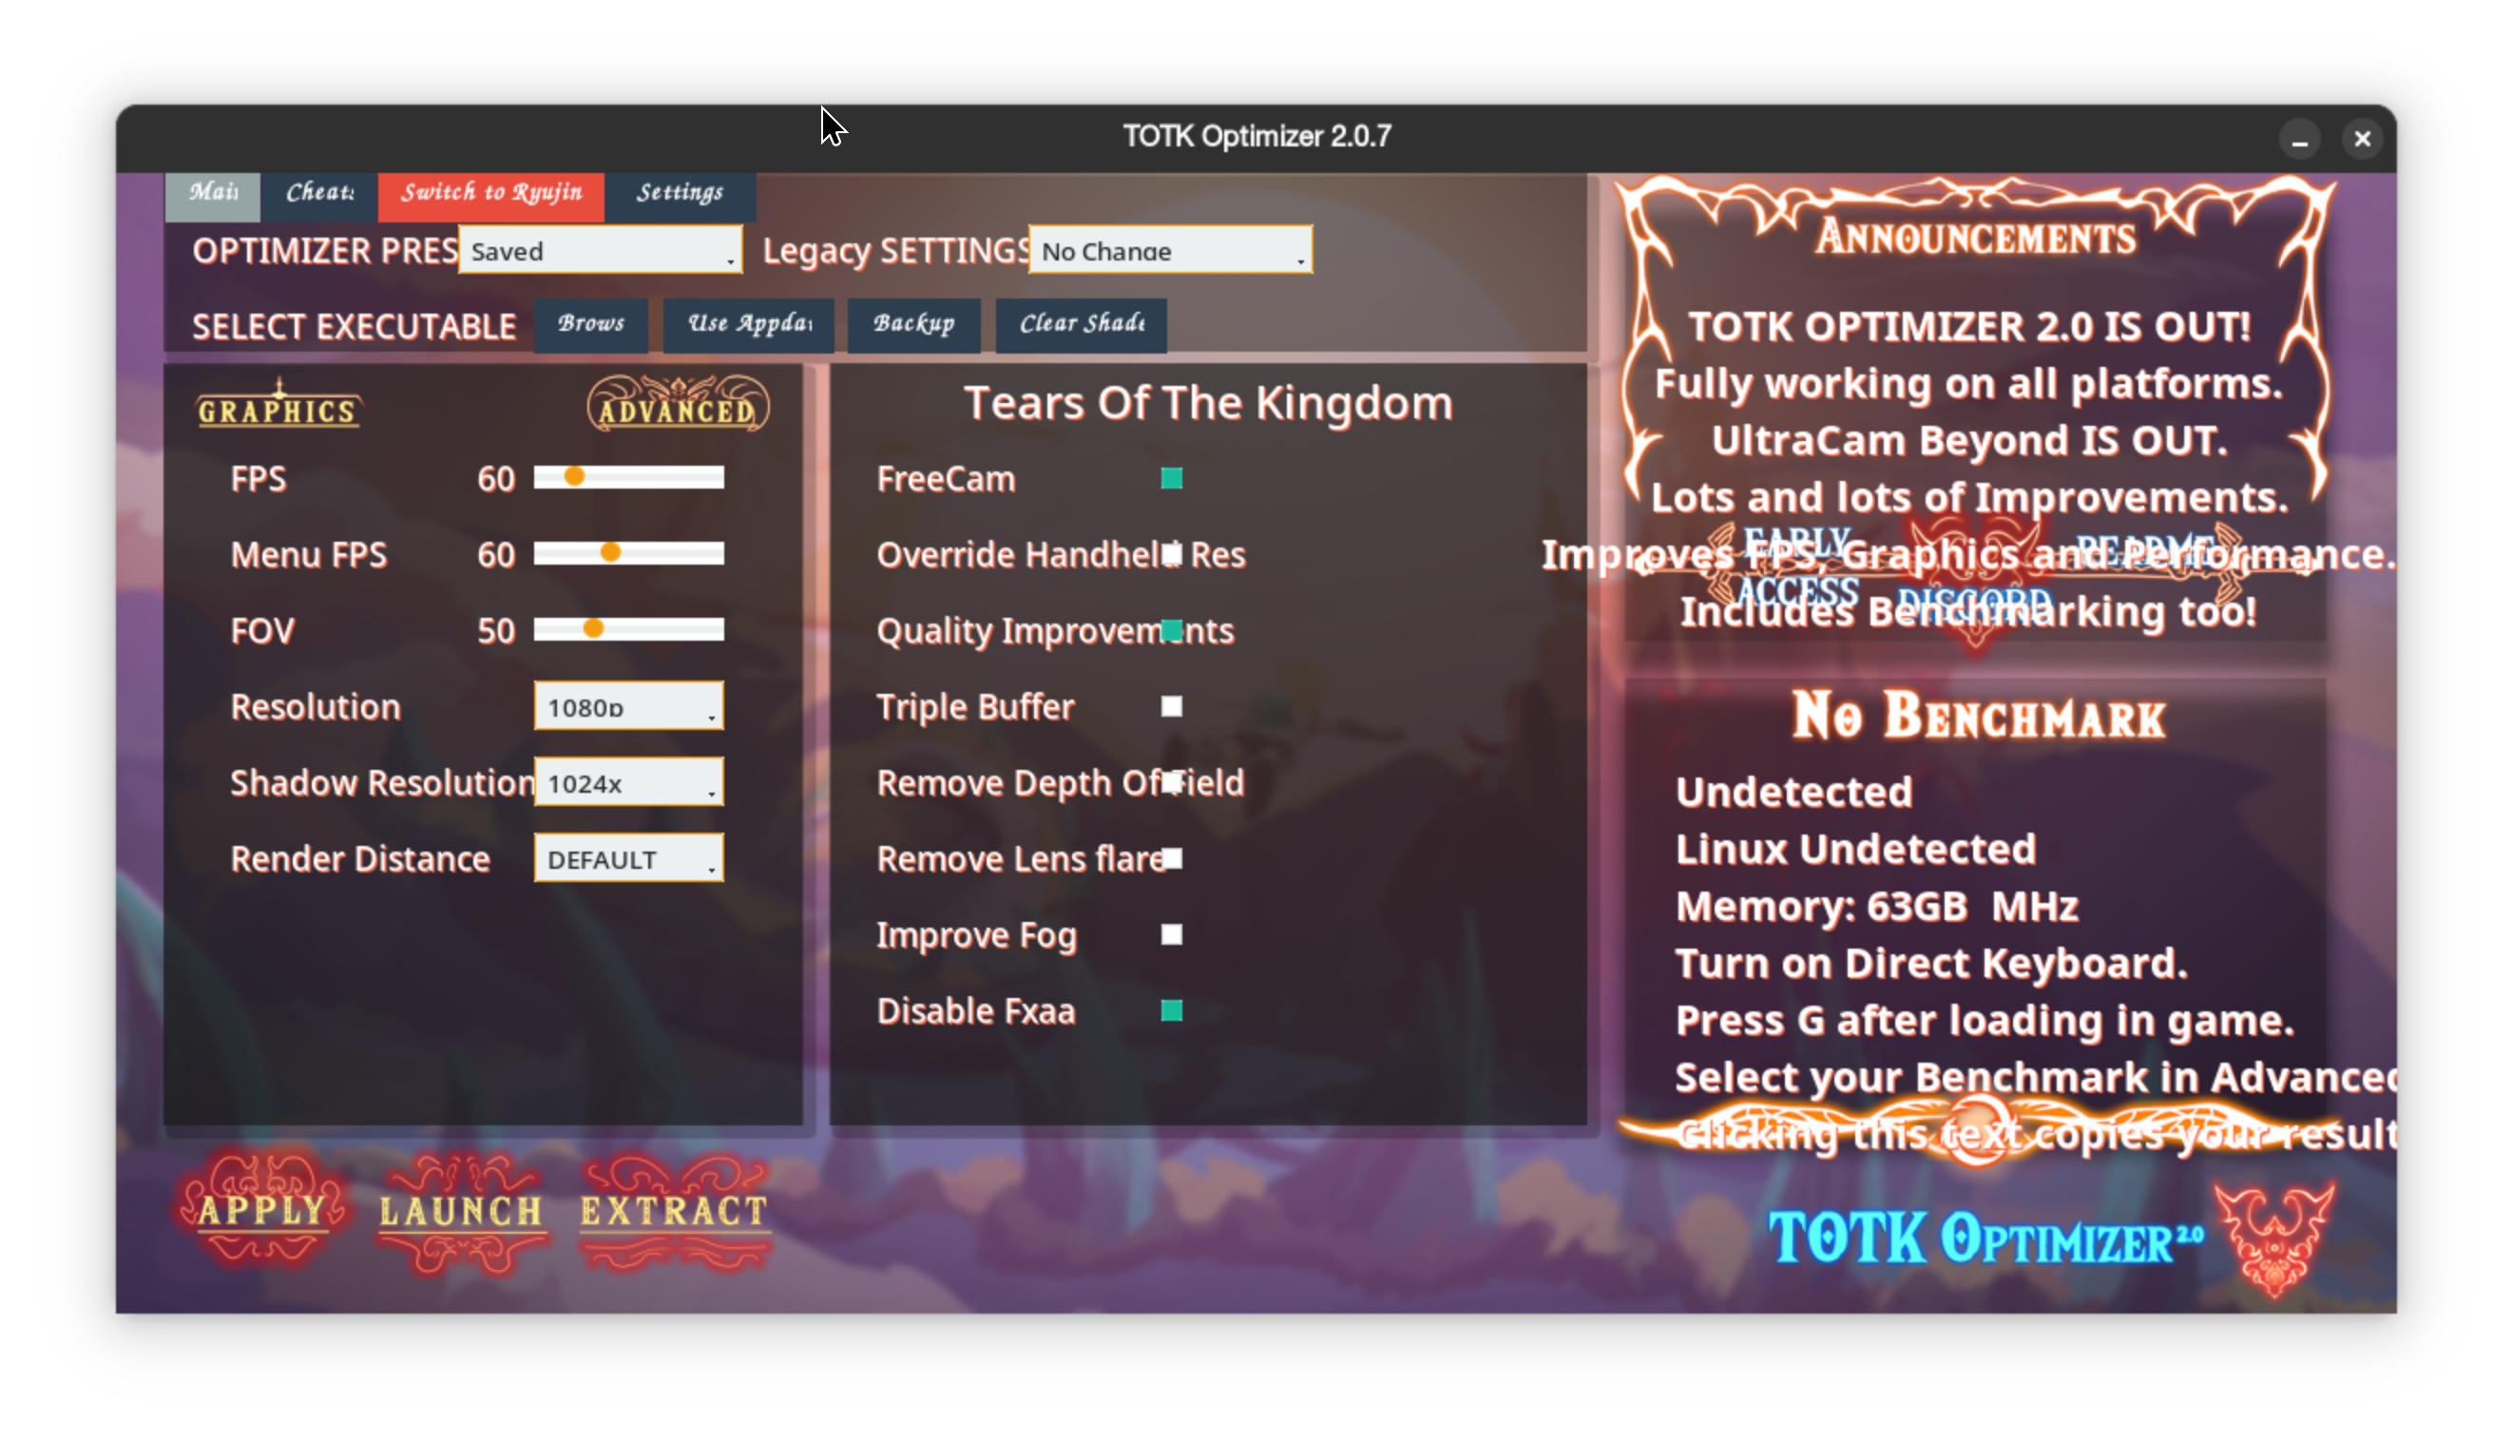Open the Discord emblem link
The height and width of the screenshot is (1441, 2513).
[x=1975, y=600]
